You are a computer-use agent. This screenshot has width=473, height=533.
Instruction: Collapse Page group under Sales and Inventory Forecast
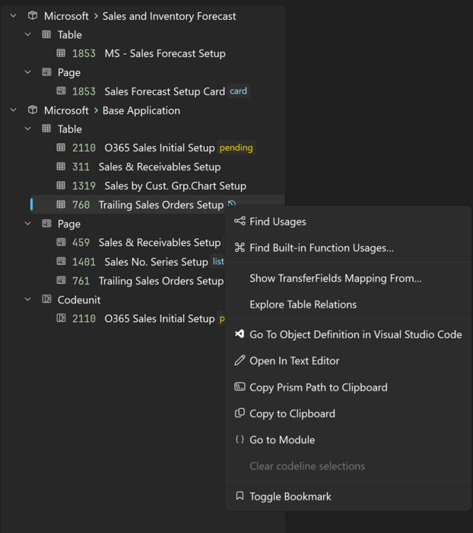coord(28,72)
